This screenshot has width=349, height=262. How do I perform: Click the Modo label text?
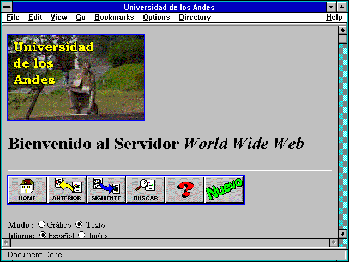tap(21, 225)
